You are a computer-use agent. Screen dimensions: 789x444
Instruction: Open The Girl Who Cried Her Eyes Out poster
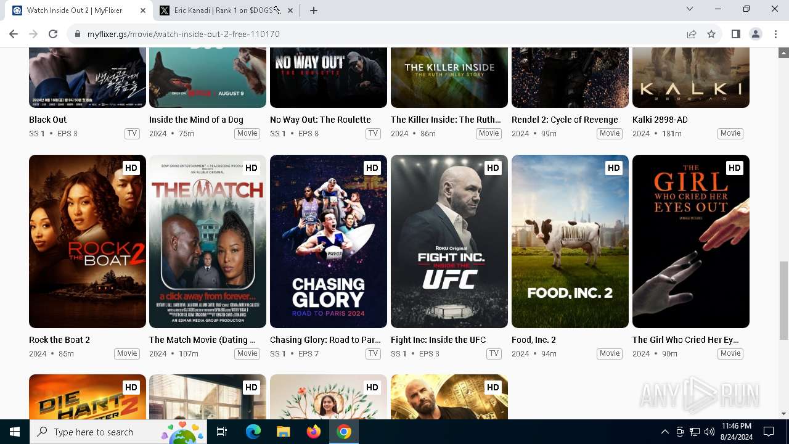pos(691,241)
